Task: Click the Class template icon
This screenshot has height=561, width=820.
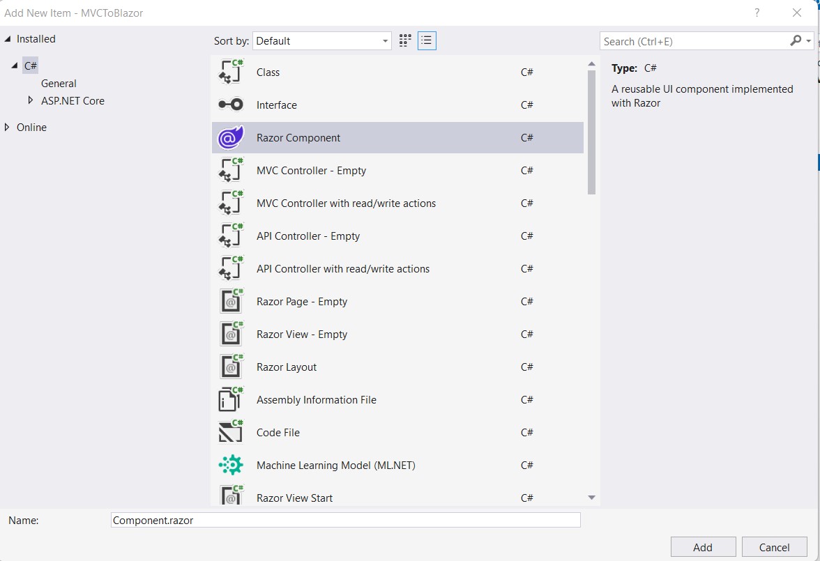Action: tap(231, 72)
